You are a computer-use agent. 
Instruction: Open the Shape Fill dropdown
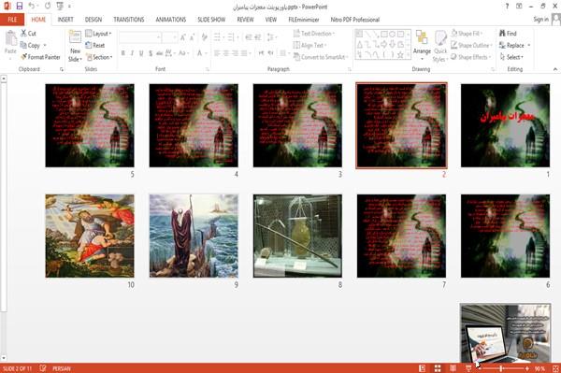pyautogui.click(x=467, y=34)
